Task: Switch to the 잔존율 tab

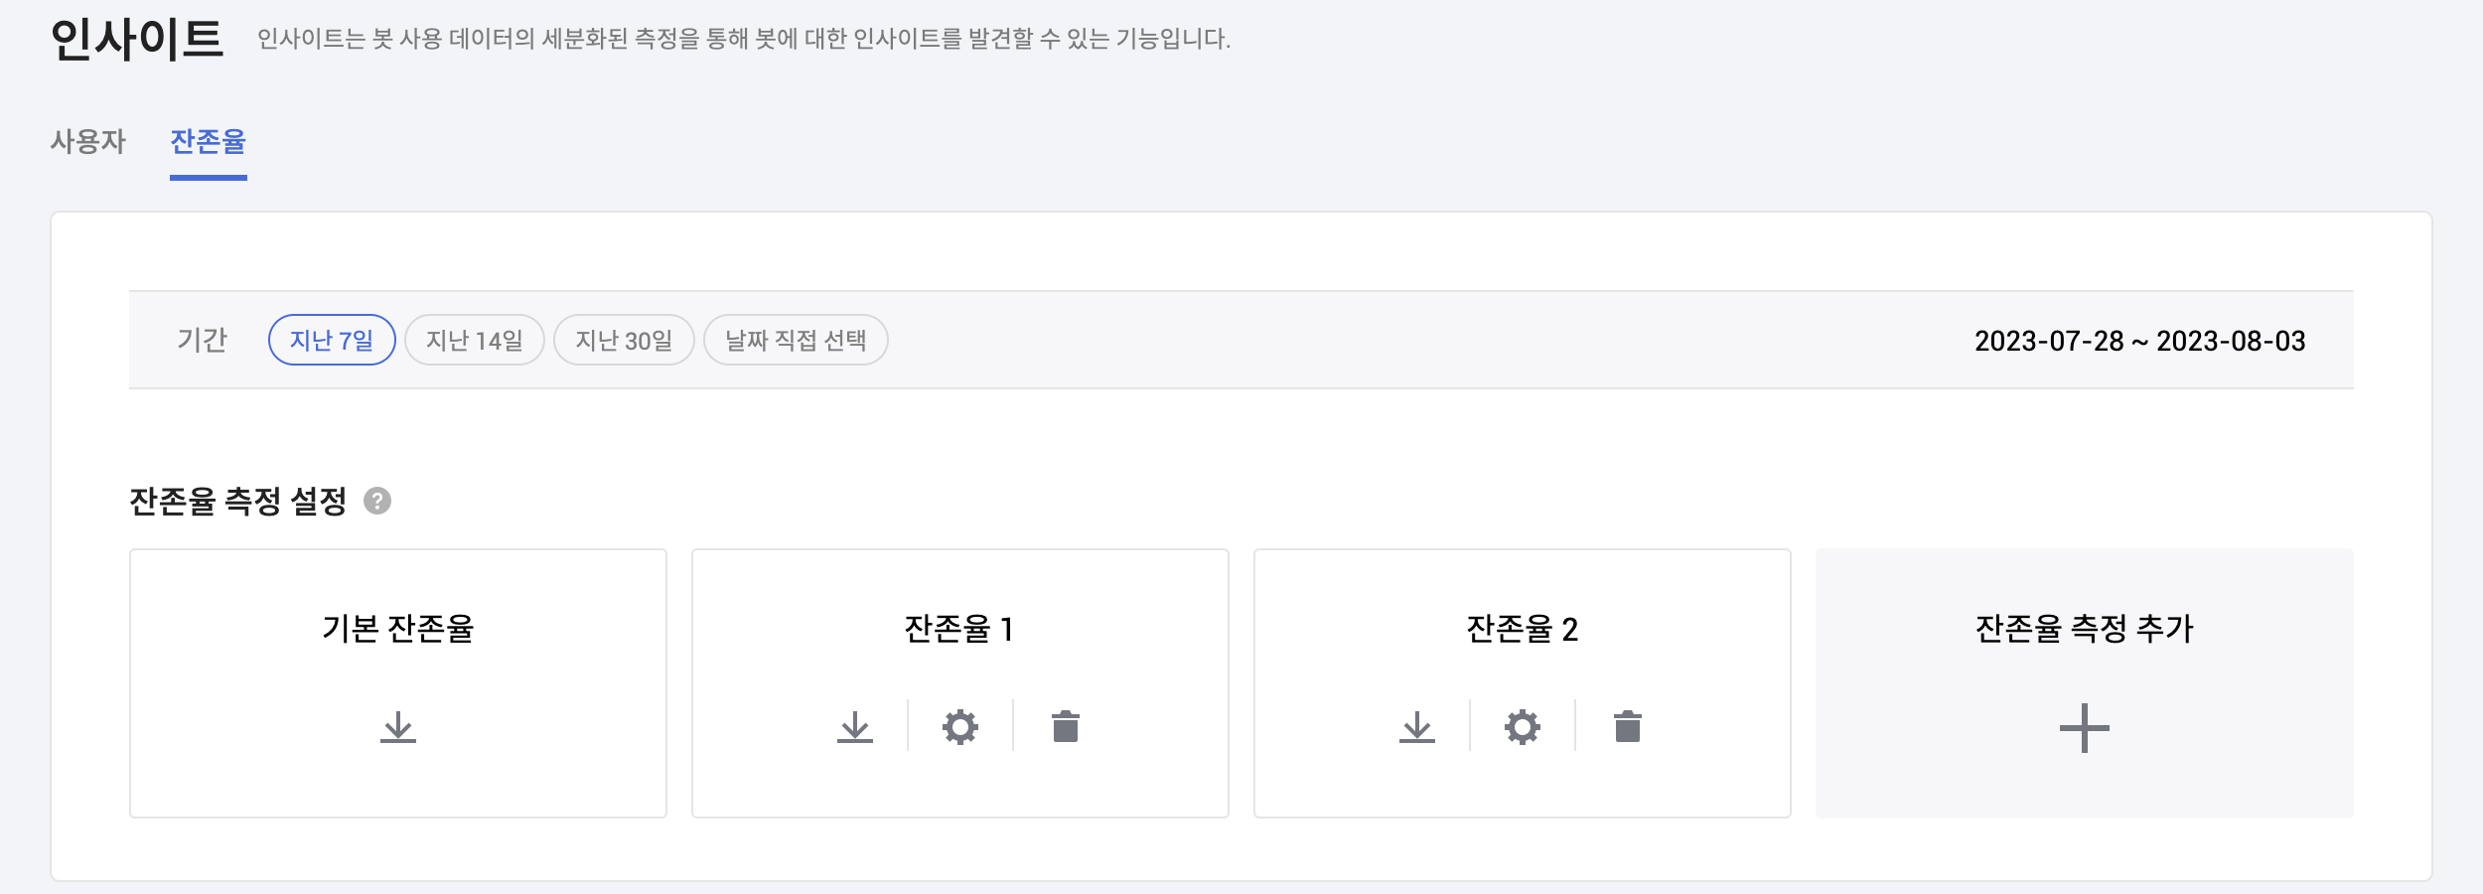Action: [209, 142]
